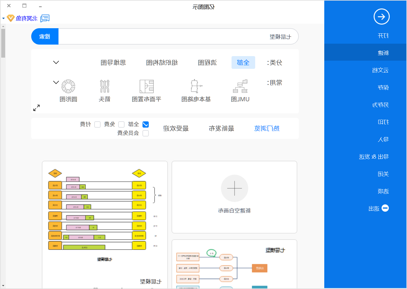Open the 七层模型 mind map template thumbnail
Image resolution: width=407 pixels, height=289 pixels.
[235, 264]
